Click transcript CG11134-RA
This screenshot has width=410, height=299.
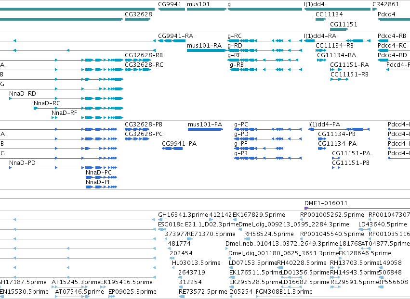click(x=337, y=55)
